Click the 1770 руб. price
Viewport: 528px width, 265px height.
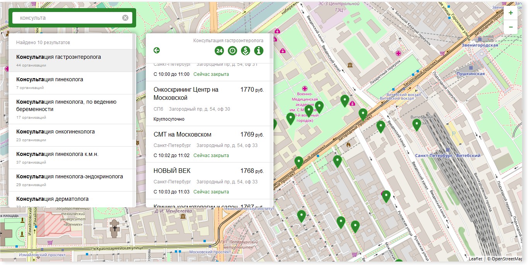pos(252,90)
